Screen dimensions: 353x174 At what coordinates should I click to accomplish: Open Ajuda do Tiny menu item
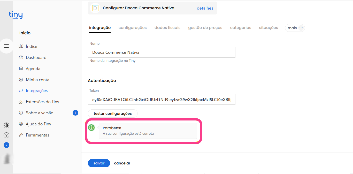click(x=39, y=124)
